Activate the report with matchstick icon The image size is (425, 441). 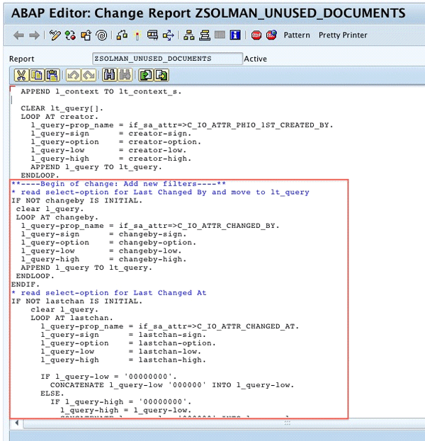coord(137,35)
